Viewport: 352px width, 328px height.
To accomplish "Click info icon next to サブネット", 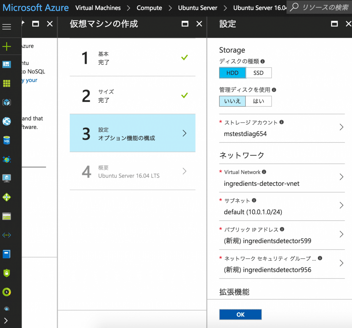I will point(254,200).
